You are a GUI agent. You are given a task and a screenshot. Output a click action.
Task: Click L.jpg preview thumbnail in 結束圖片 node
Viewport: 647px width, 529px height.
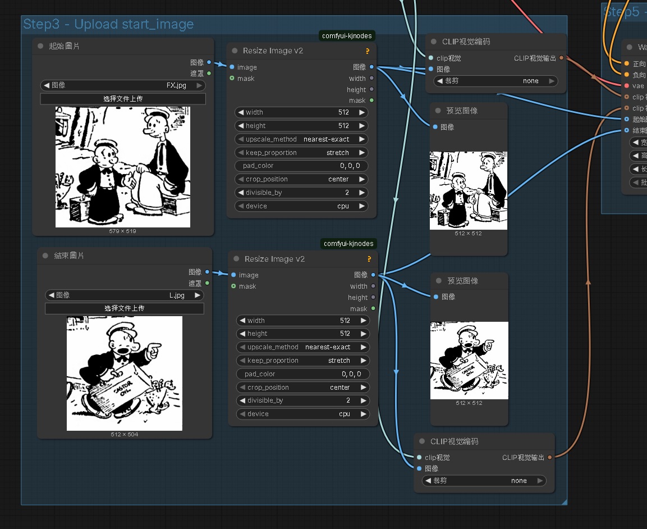pyautogui.click(x=124, y=373)
